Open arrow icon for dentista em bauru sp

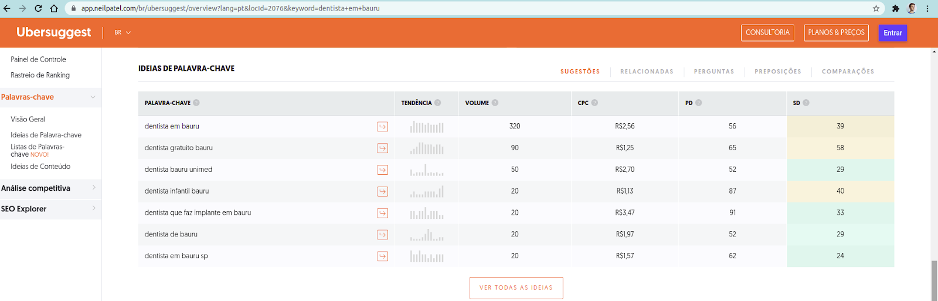tap(382, 256)
